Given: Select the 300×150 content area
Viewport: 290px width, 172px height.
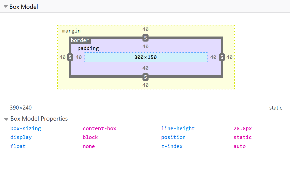Looking at the screenshot, I should (146, 57).
